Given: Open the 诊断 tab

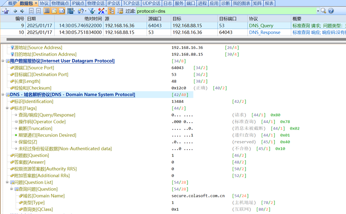Looking at the screenshot, I should (x=226, y=3).
